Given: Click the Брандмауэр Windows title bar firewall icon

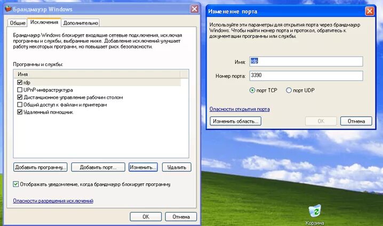Looking at the screenshot, I should click(9, 9).
